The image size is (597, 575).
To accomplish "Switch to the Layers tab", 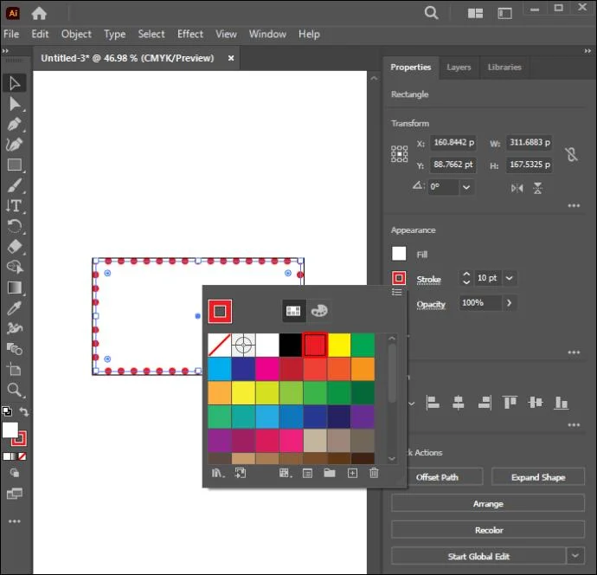I will [459, 68].
